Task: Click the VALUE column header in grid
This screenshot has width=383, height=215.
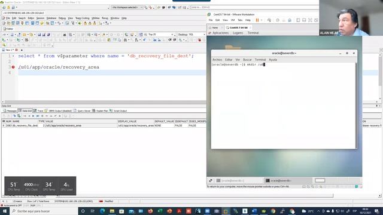Action: (x=81, y=121)
